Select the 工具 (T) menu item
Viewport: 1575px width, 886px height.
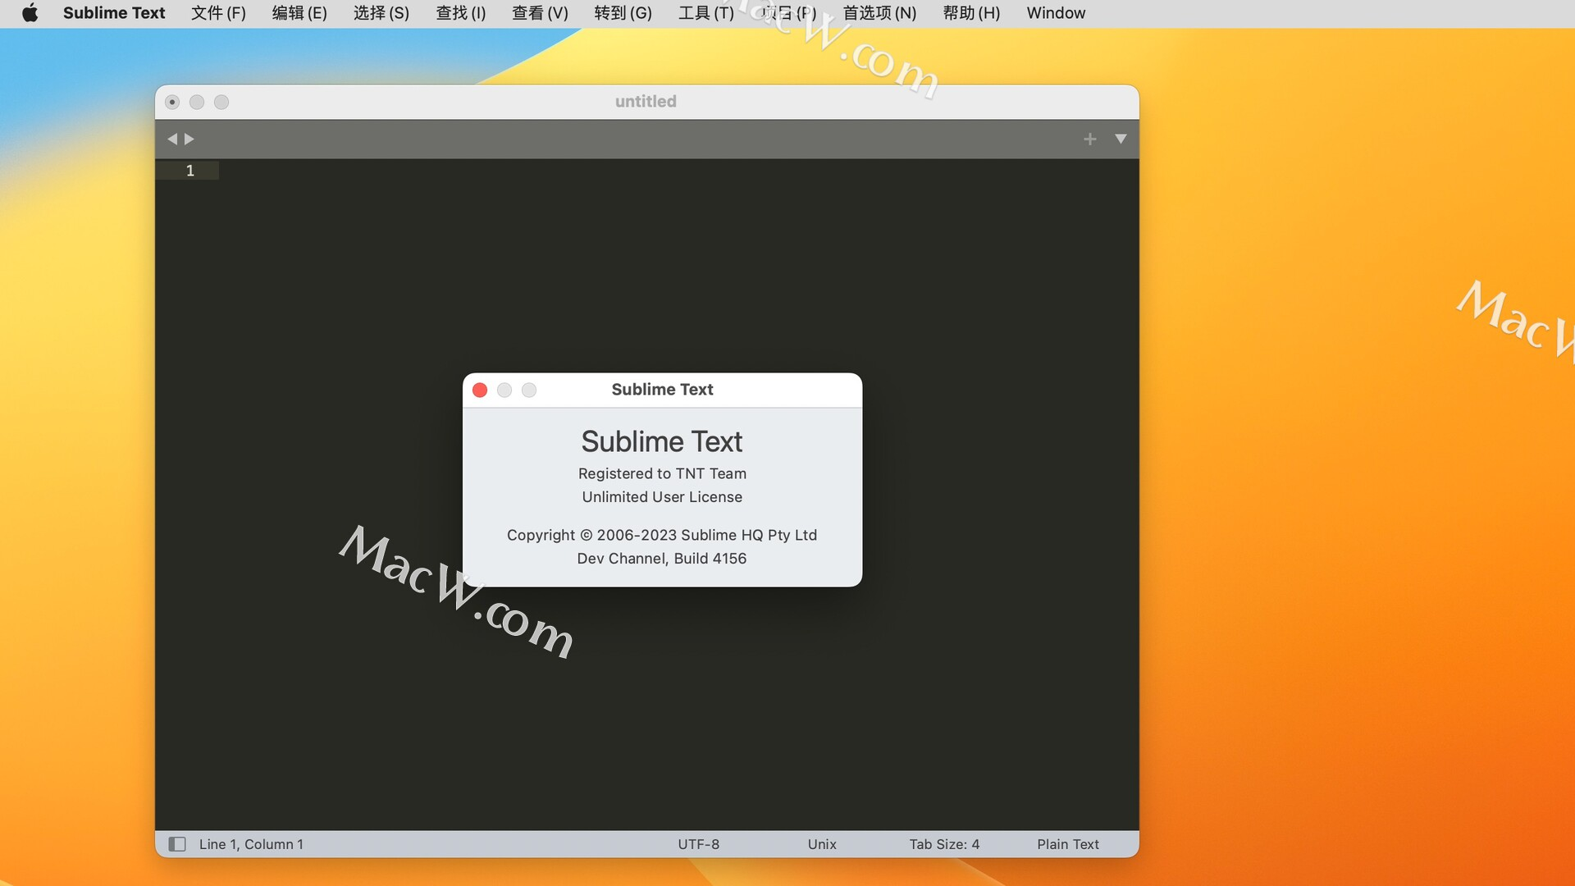coord(705,13)
